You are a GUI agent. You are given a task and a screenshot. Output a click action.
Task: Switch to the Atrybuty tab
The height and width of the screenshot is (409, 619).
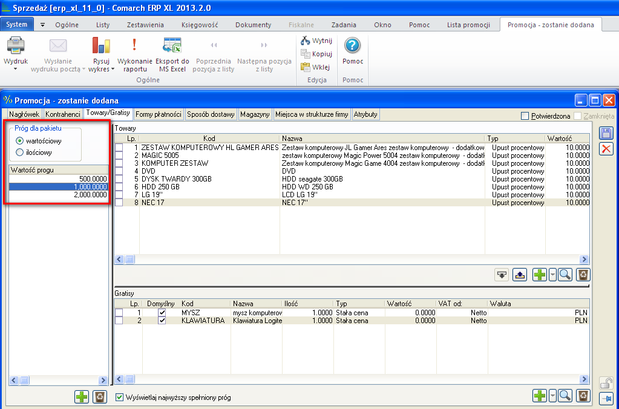click(x=365, y=114)
